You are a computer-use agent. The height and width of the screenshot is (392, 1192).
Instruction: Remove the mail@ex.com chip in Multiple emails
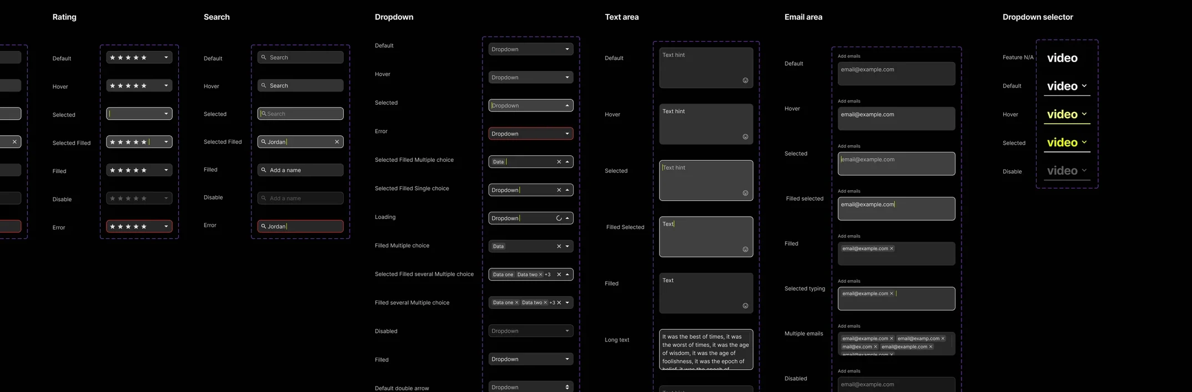click(x=876, y=347)
